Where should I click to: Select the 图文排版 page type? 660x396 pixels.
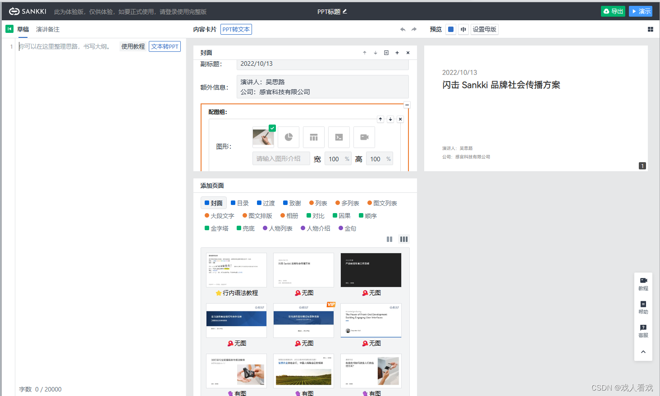[x=257, y=216]
